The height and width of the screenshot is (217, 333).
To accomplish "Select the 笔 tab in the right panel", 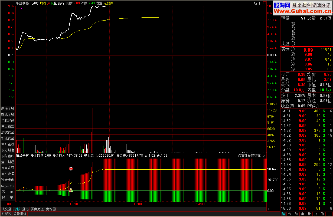I will coord(283,214).
